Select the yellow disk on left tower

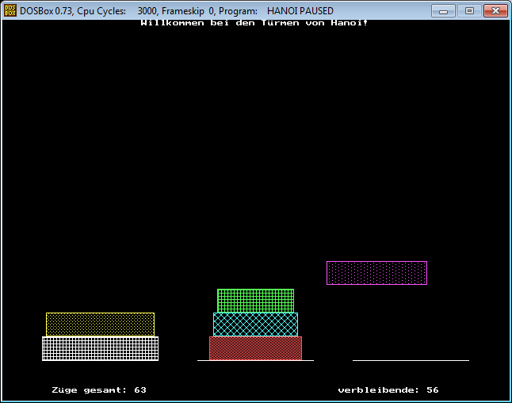(100, 324)
